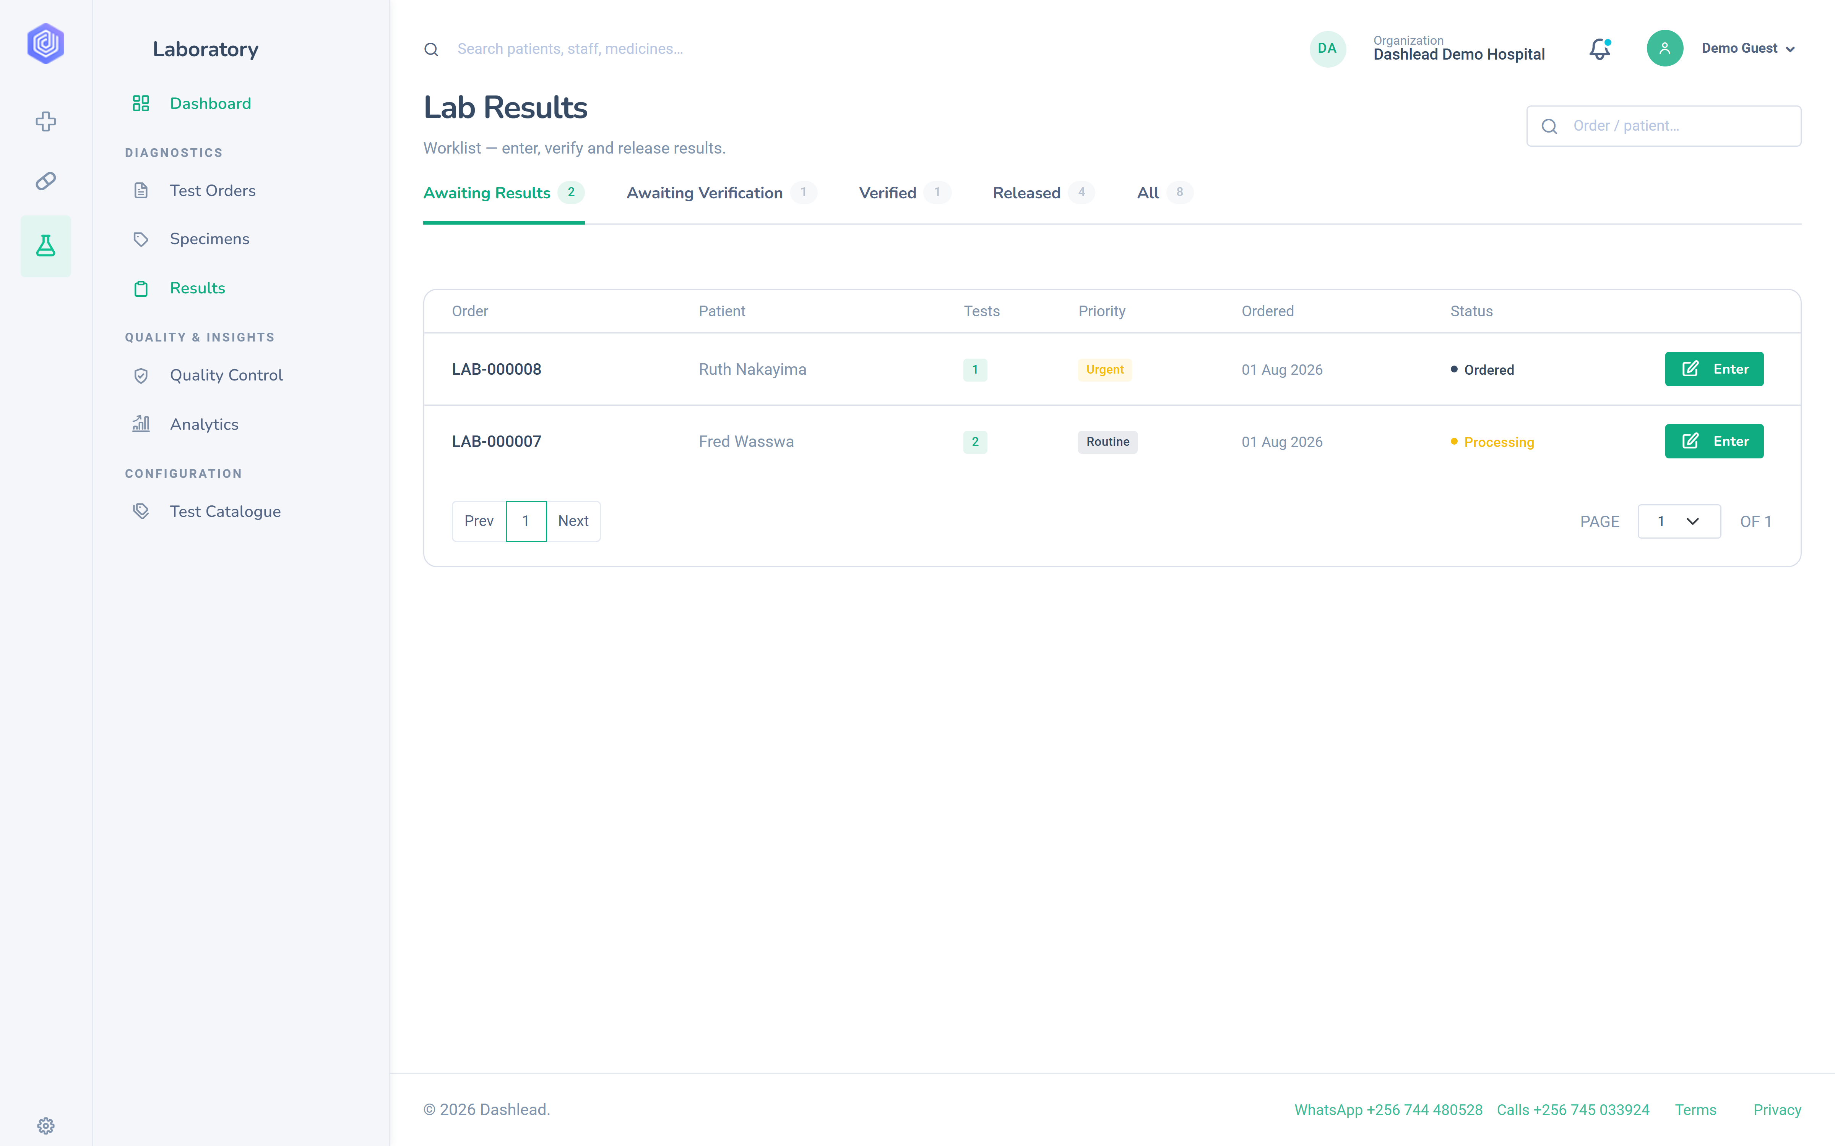Open settings gear in the sidebar
This screenshot has width=1835, height=1146.
pyautogui.click(x=45, y=1125)
